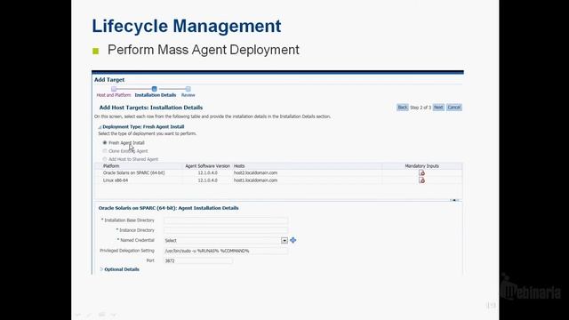Collapse Deployment Type: Fresh Agent Install section

pos(100,127)
